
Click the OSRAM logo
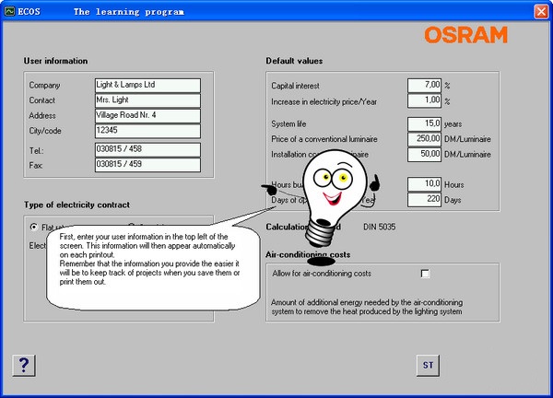pos(465,35)
